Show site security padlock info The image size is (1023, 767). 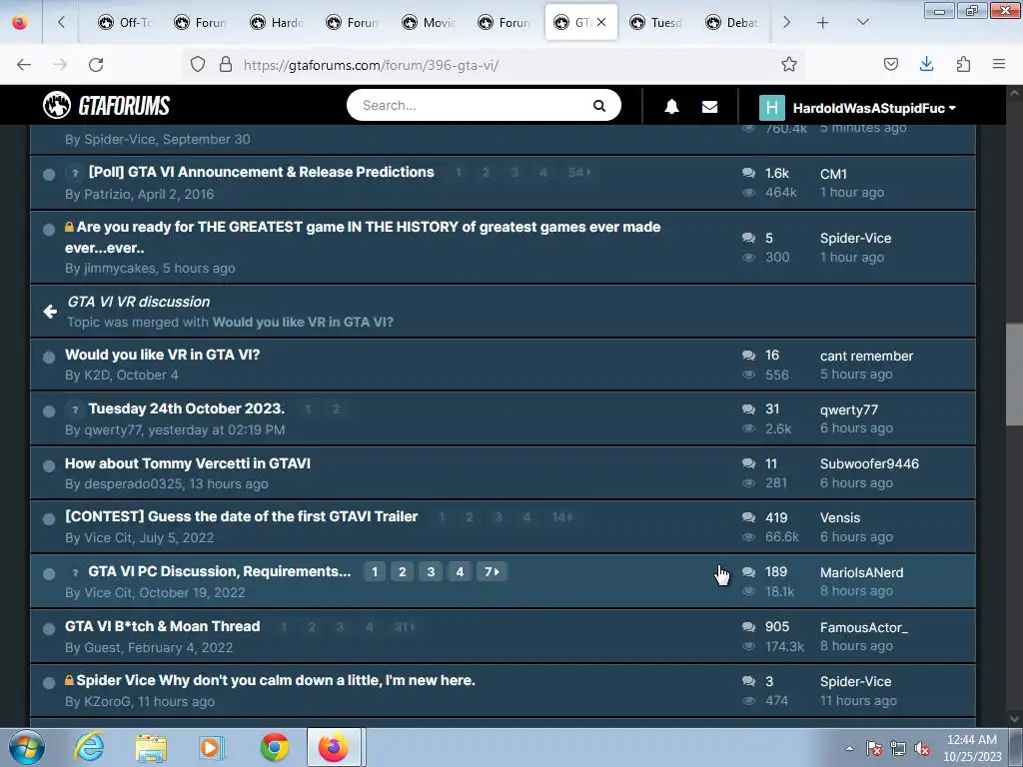[226, 65]
